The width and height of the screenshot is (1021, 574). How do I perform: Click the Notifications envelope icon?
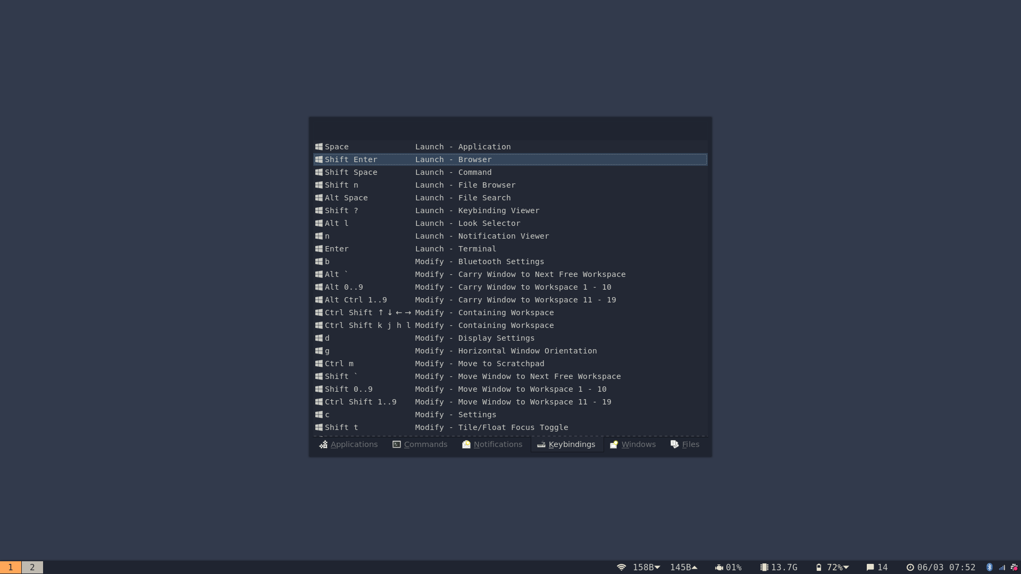tap(466, 444)
